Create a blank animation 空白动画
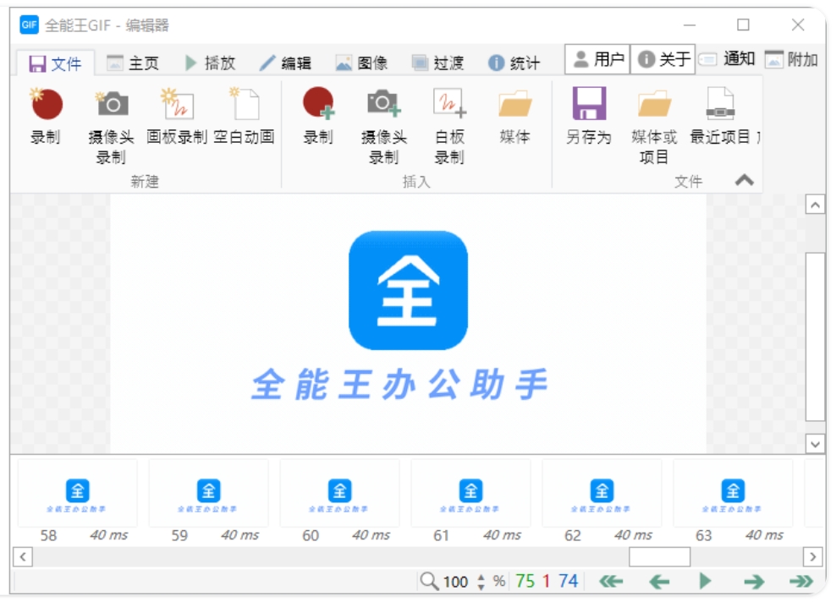 click(x=245, y=116)
